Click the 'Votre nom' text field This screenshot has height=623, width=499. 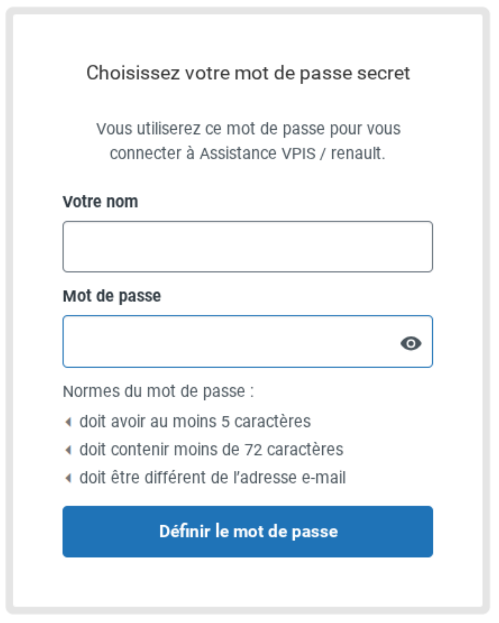tap(247, 247)
